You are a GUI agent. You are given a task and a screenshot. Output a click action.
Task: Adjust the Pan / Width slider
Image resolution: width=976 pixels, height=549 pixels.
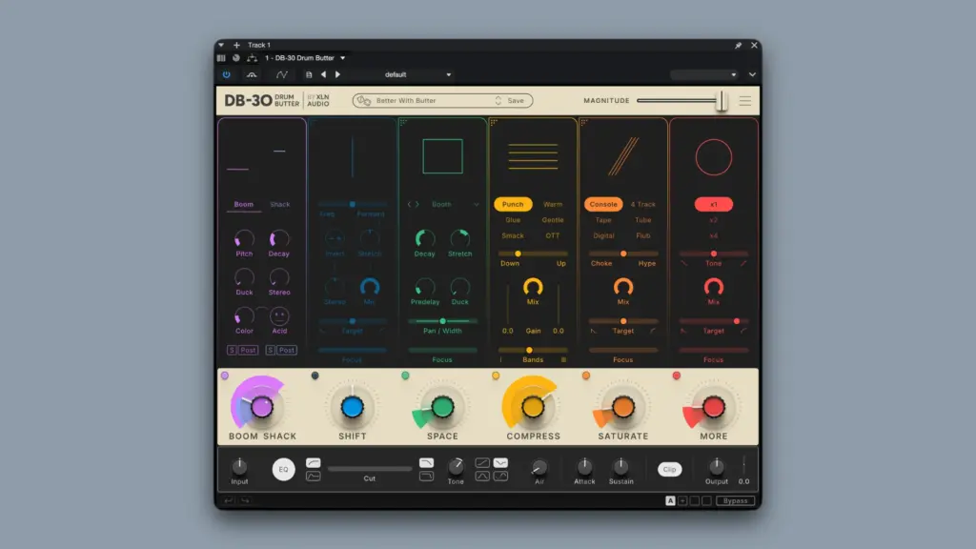[442, 321]
